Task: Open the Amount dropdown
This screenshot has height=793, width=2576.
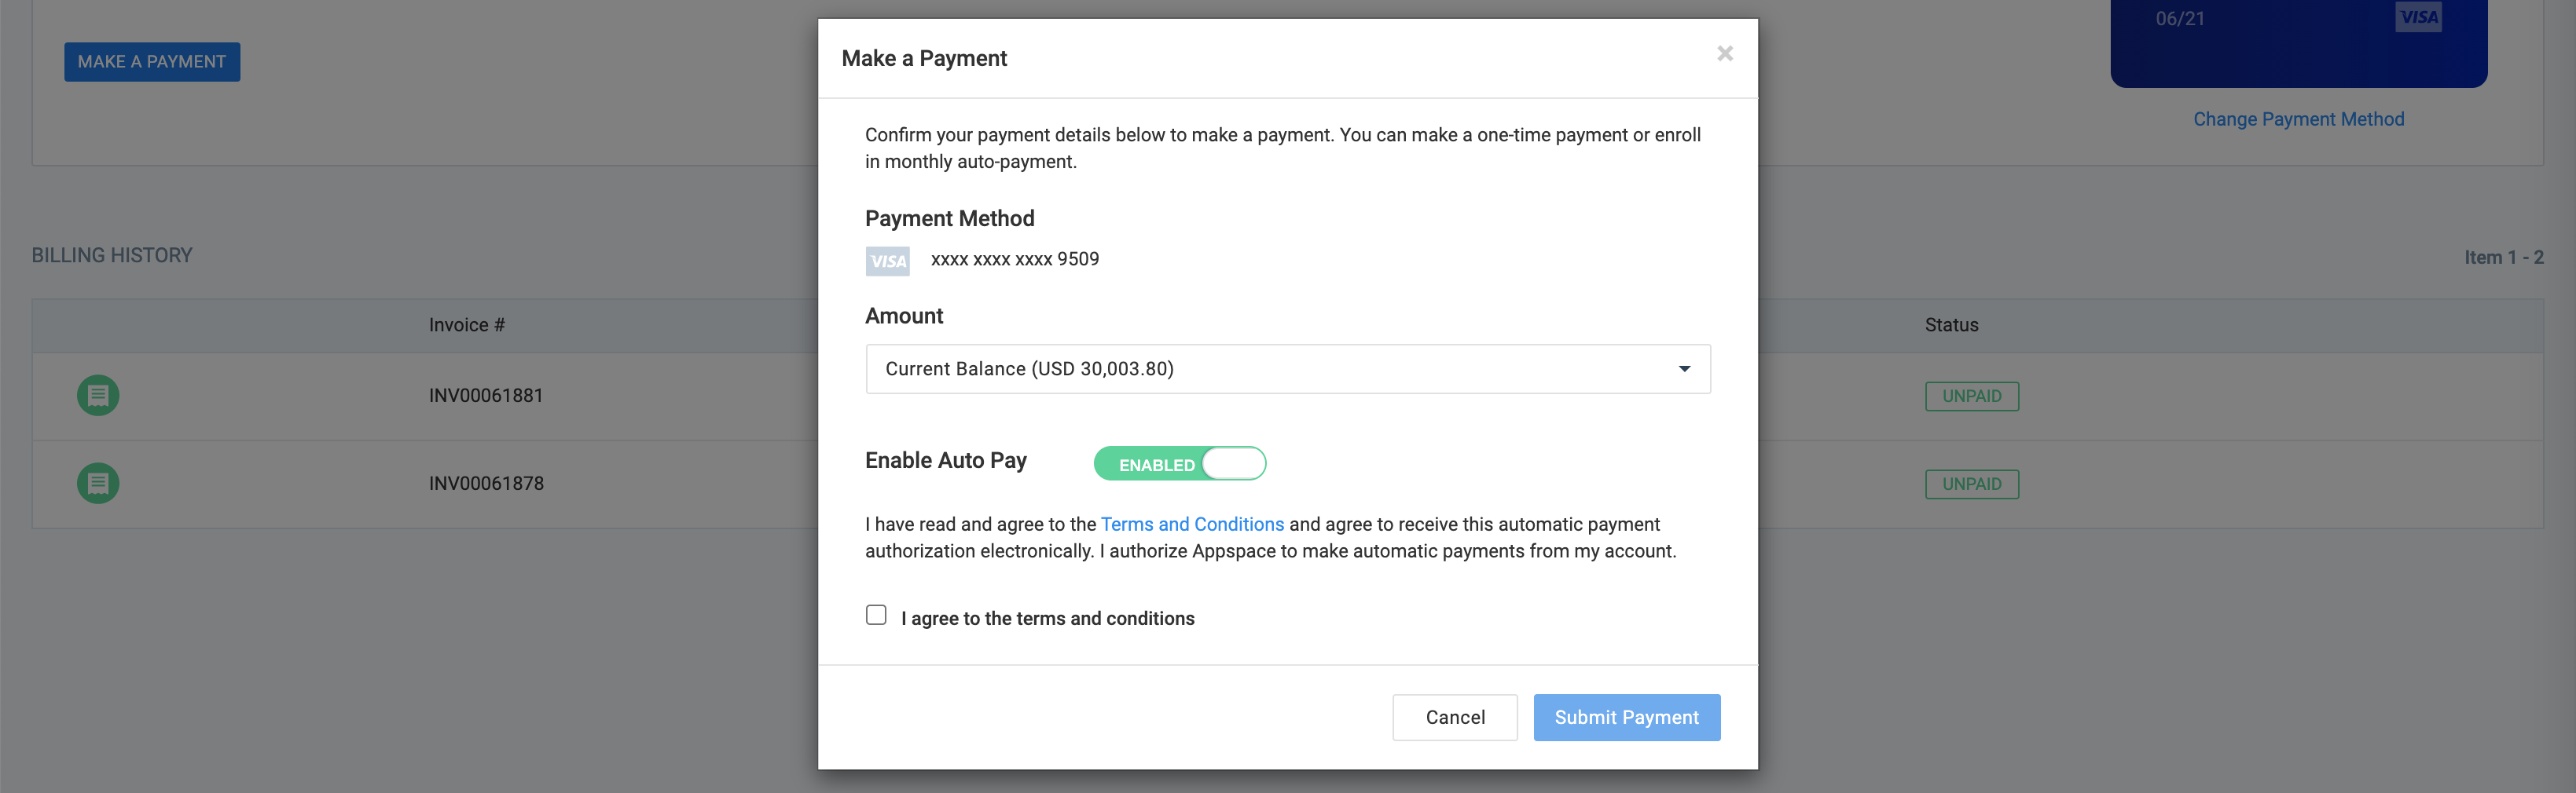Action: click(x=1287, y=368)
